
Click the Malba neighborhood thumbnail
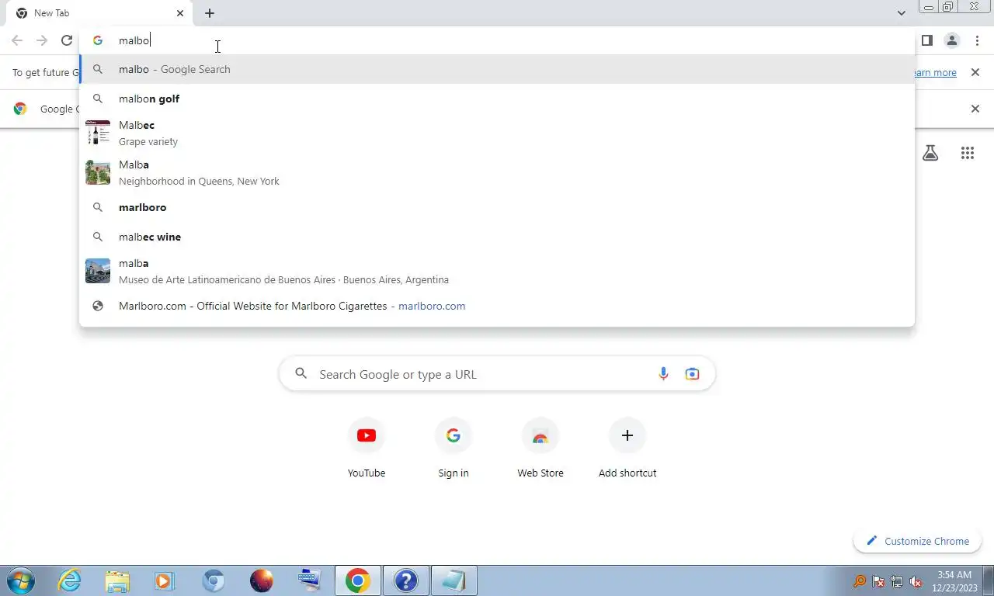98,172
